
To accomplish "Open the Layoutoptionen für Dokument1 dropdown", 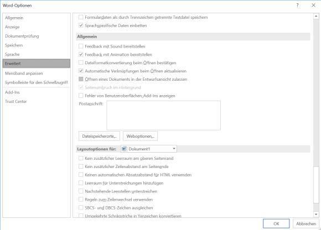I will (x=149, y=149).
